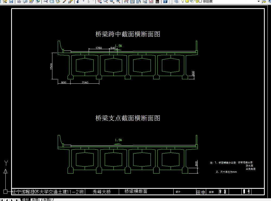The height and width of the screenshot is (201, 271).
Task: Open the Block Editor icon
Action: [70, 1]
